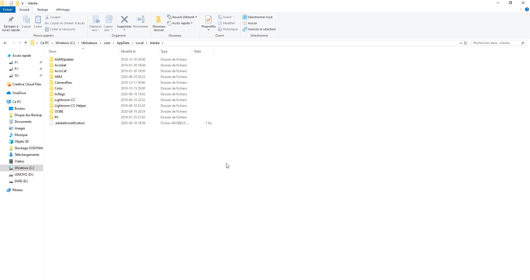This screenshot has width=530, height=280.
Task: Open OneDrive in the sidebar
Action: [19, 93]
